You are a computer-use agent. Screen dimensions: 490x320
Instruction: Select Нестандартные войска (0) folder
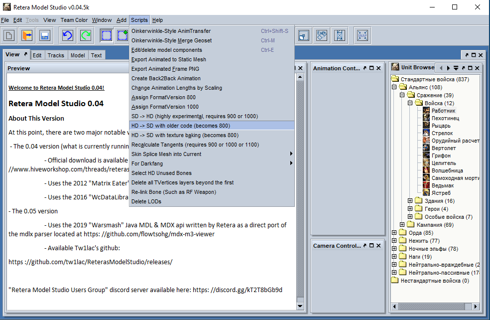point(435,281)
